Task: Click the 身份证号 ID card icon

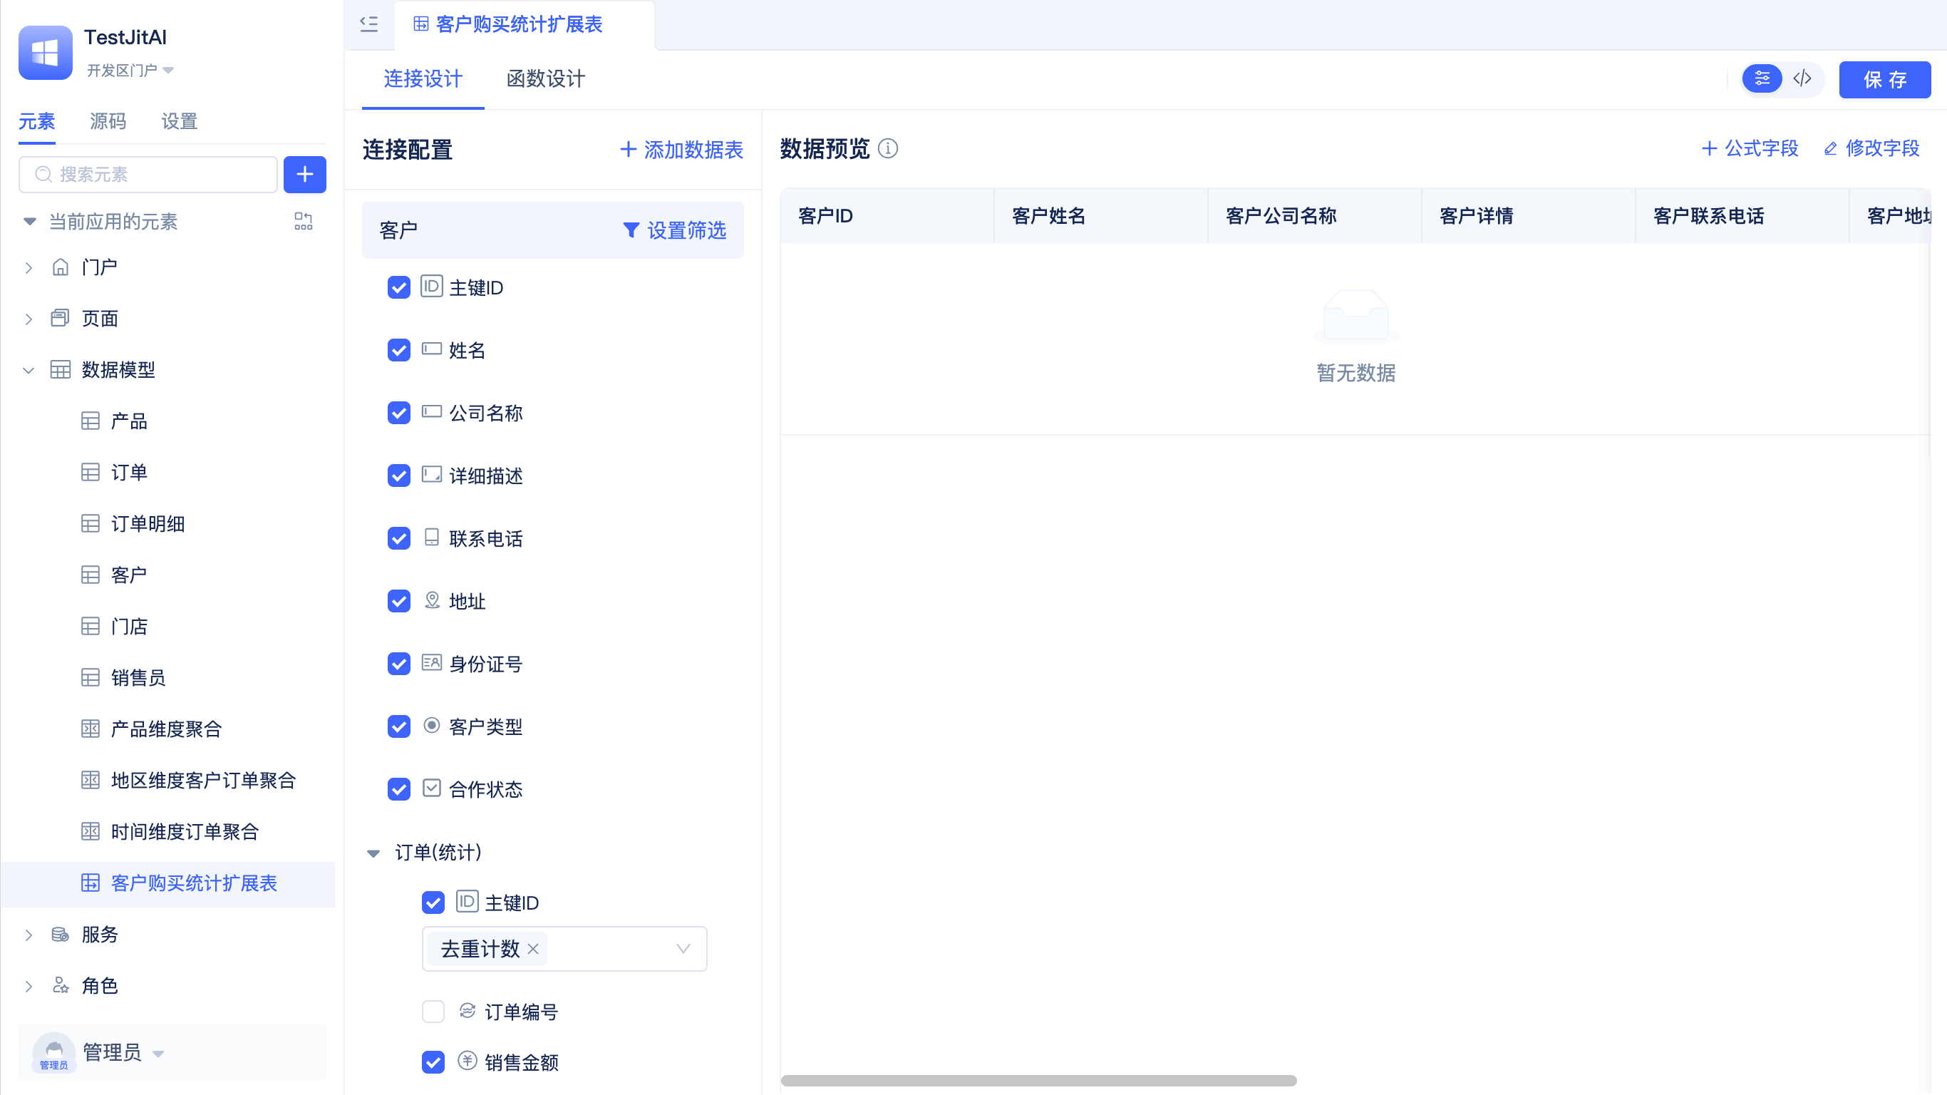Action: point(432,663)
